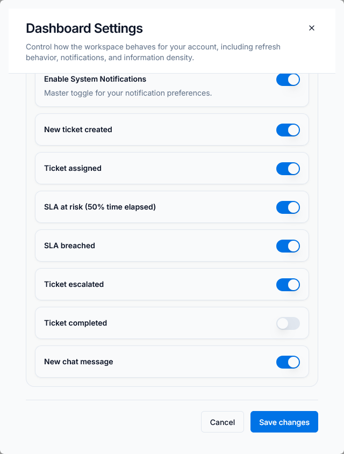Disable the Enable System Notifications master toggle
The width and height of the screenshot is (344, 454).
pos(288,79)
